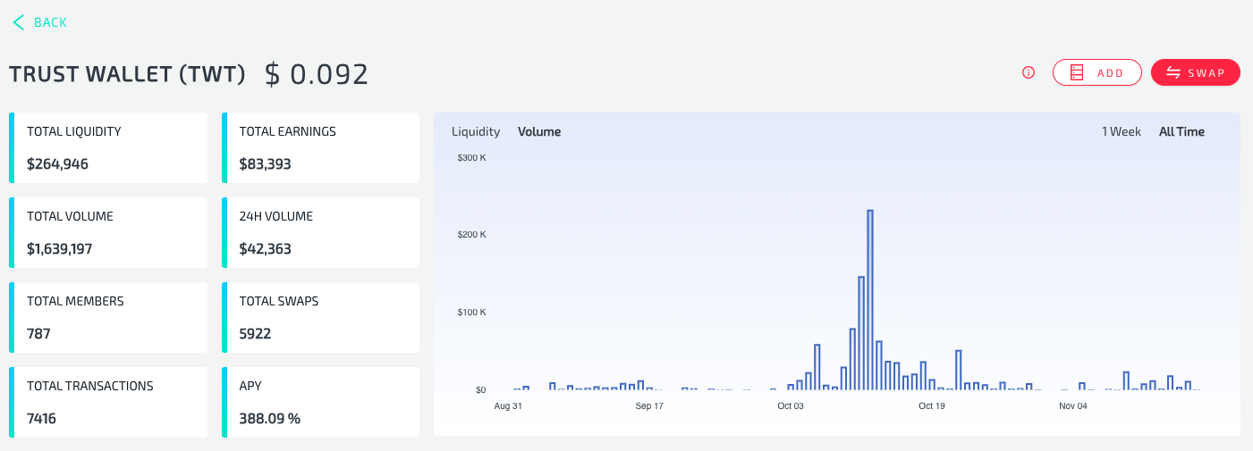
Task: Click the tallest volume bar in chart
Action: [x=870, y=300]
